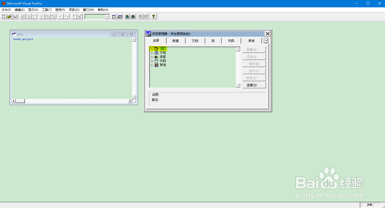Switch to the 全部 tab
The image size is (385, 208).
click(x=156, y=40)
